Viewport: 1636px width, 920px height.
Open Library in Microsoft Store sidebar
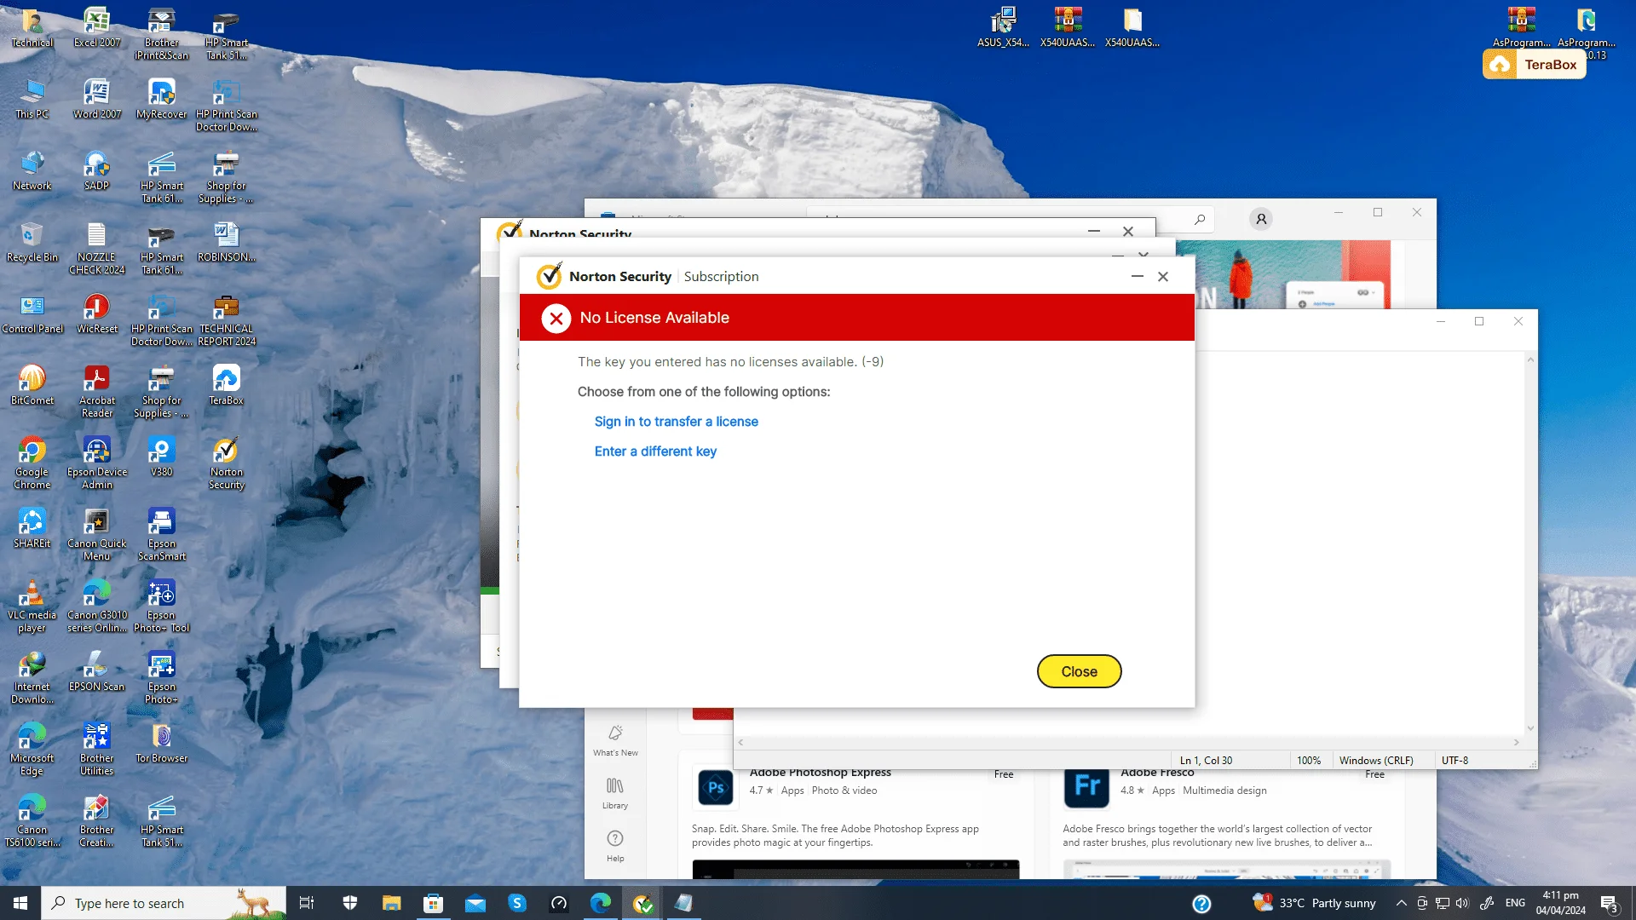(x=615, y=792)
